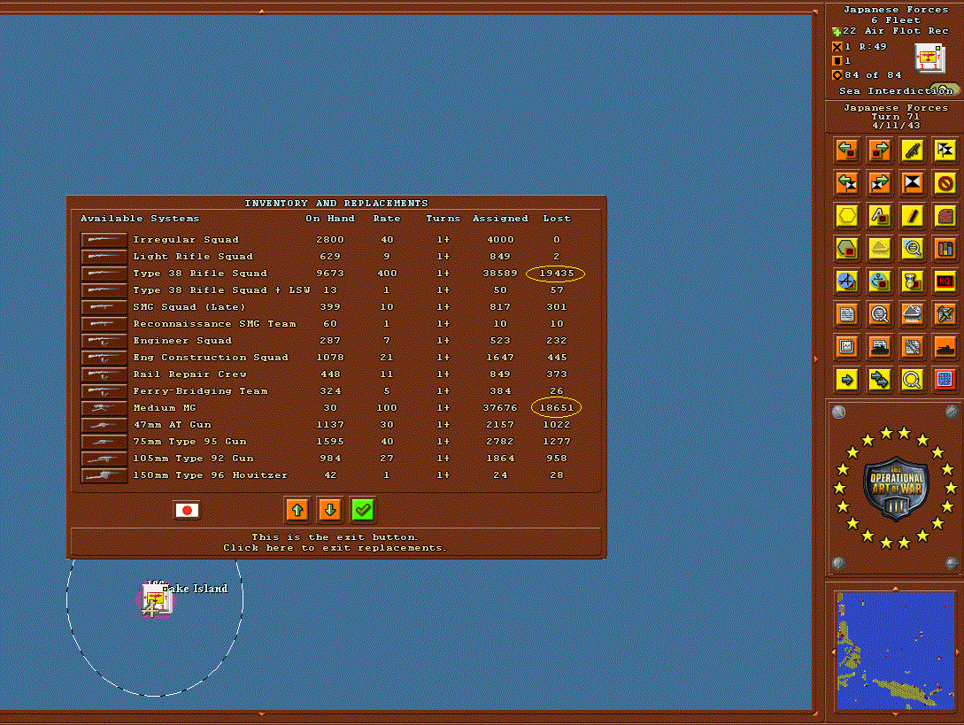Click the Irregular Squad weapon icon
The width and height of the screenshot is (964, 725).
coord(104,240)
